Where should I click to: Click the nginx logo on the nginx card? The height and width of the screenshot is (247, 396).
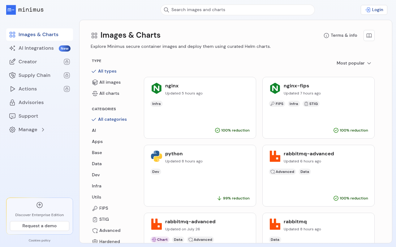tap(157, 88)
